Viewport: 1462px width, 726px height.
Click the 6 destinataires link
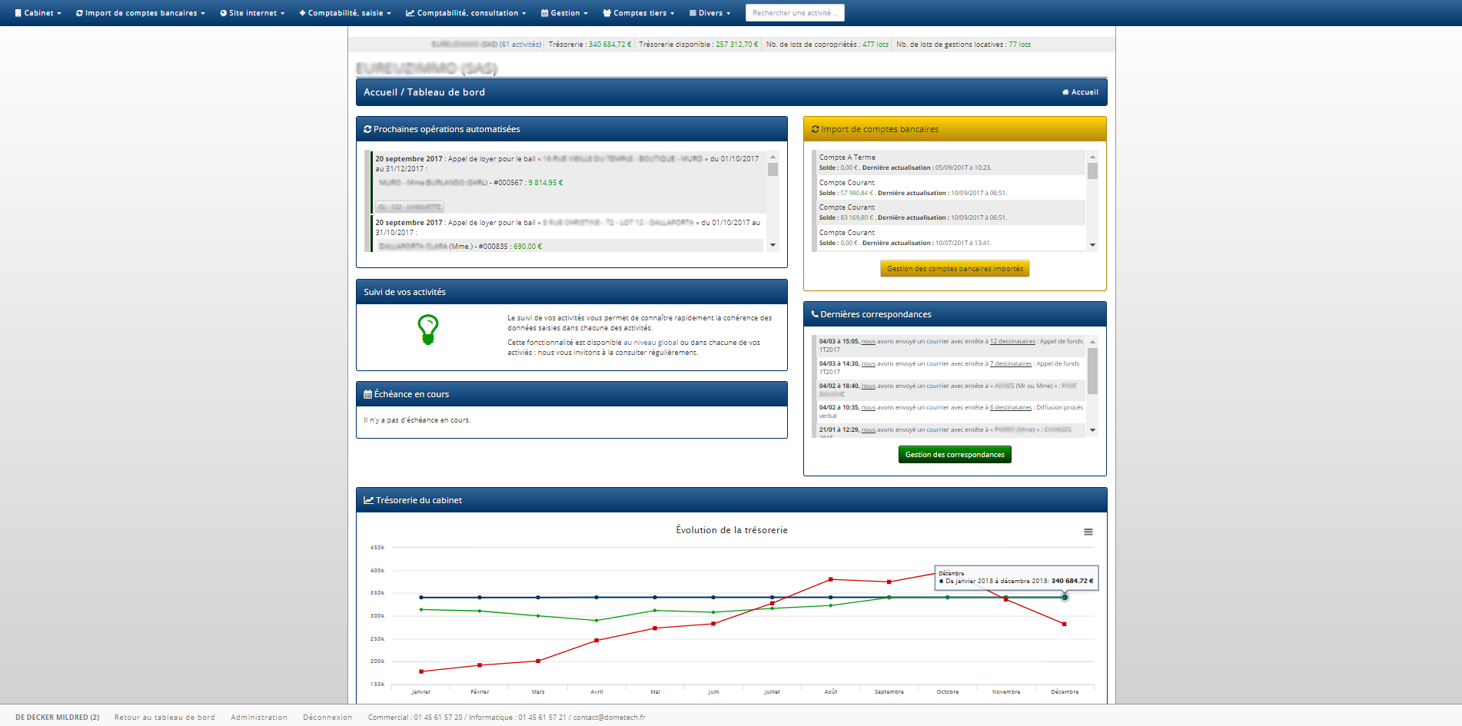[1011, 407]
